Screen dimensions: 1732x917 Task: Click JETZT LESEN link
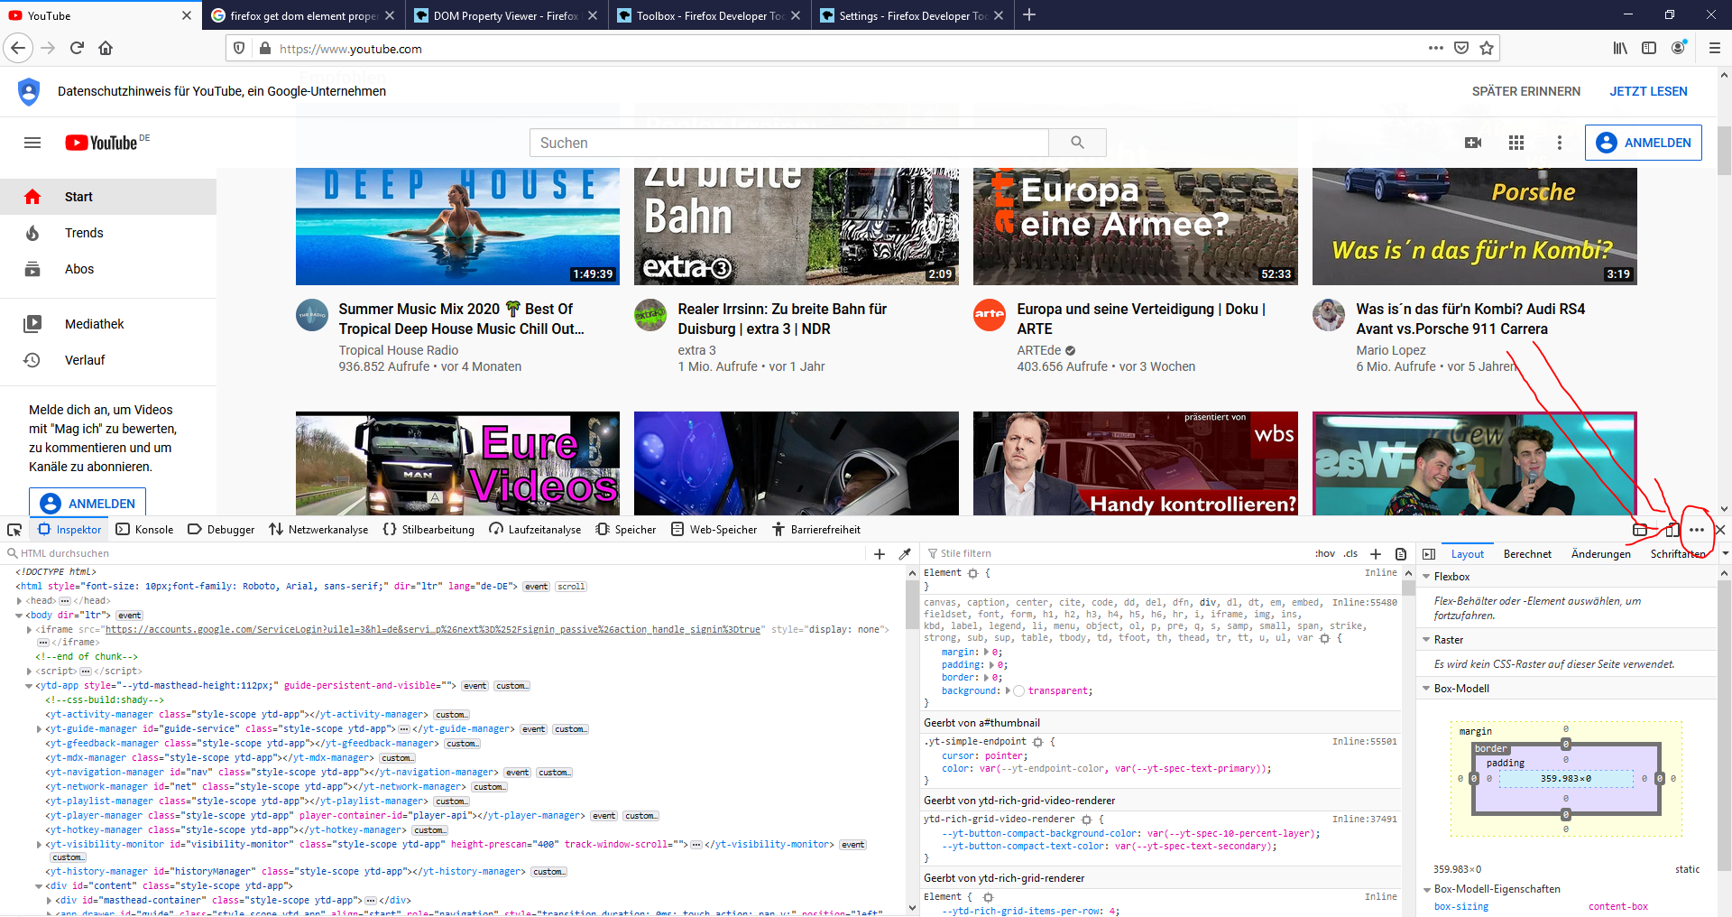(1648, 91)
